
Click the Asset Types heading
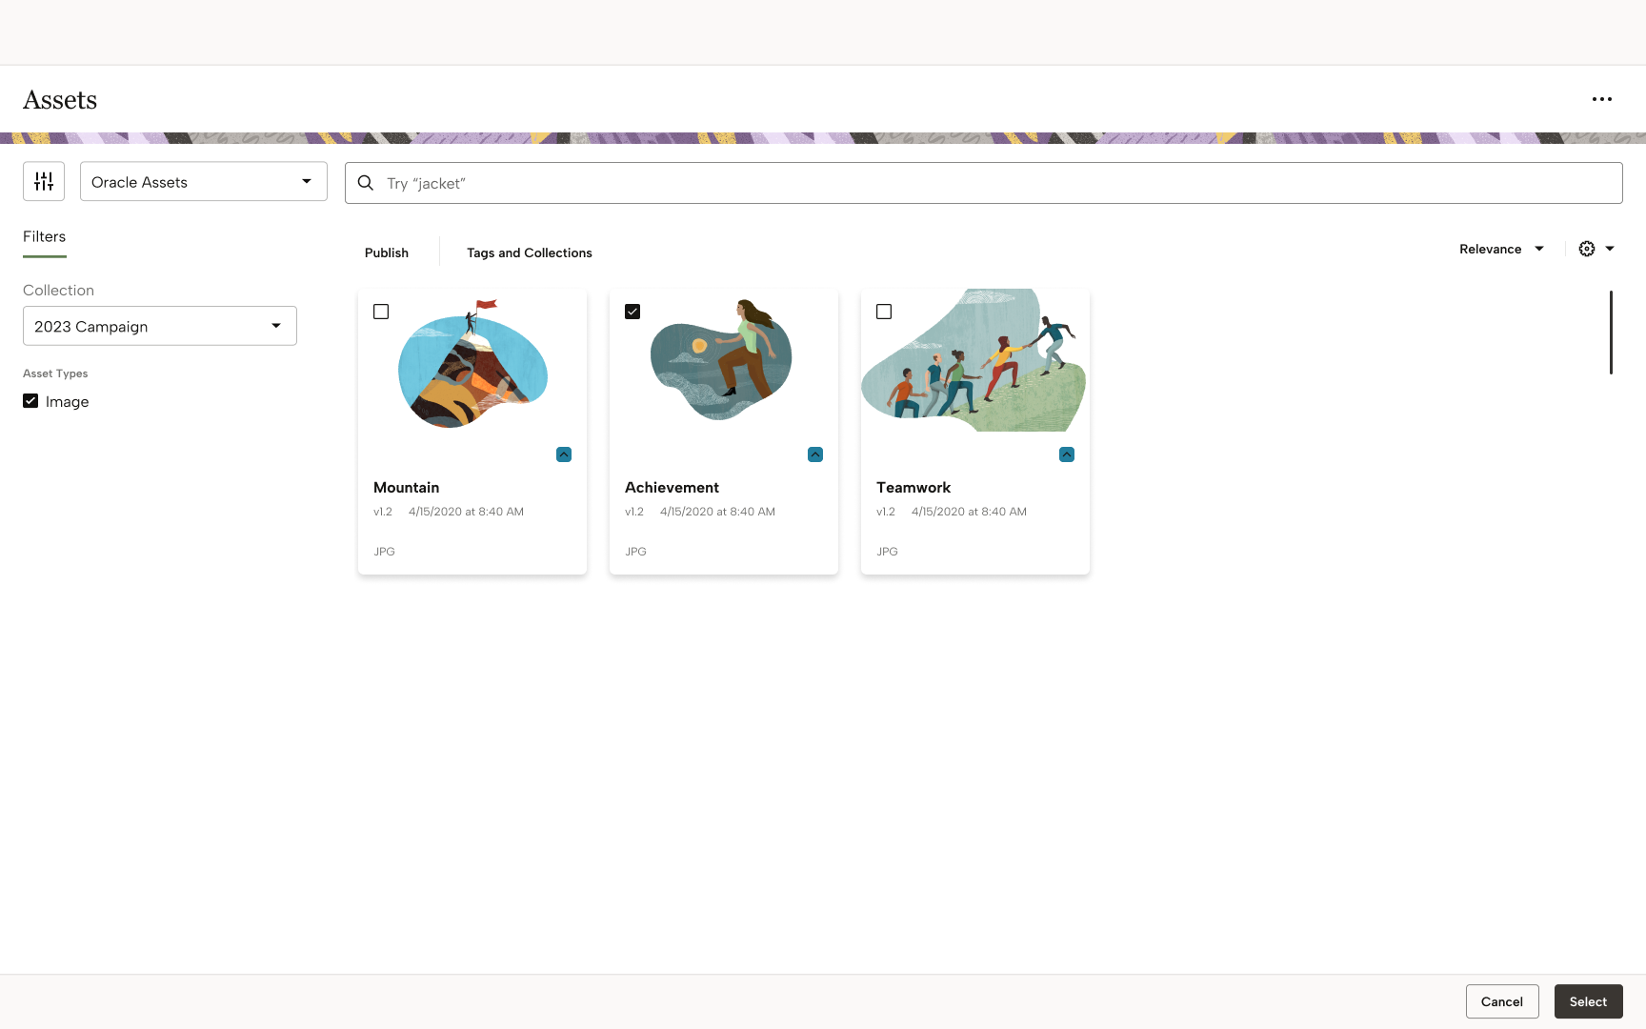pyautogui.click(x=55, y=373)
